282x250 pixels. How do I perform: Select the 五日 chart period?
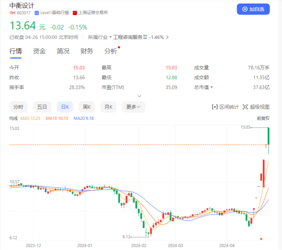(42, 107)
